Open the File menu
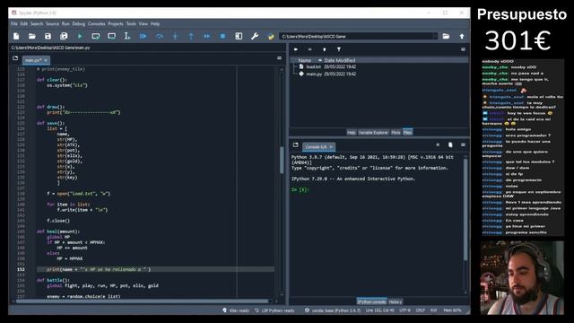574x323 pixels. click(14, 24)
